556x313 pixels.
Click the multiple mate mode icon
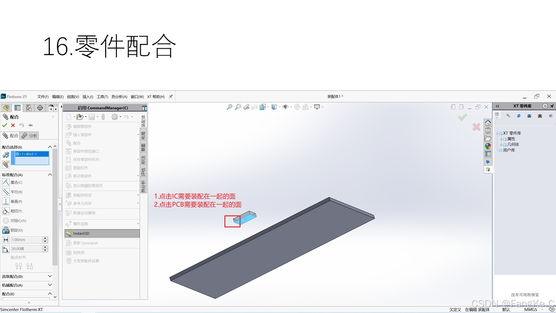click(x=6, y=164)
